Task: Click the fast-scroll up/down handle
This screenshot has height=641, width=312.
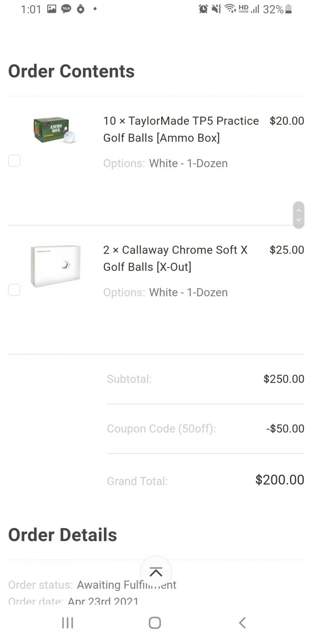Action: [x=298, y=215]
